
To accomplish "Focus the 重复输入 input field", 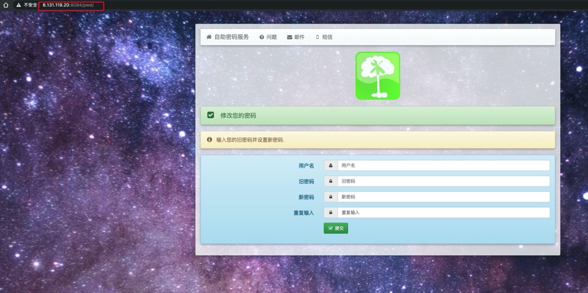I will click(443, 212).
